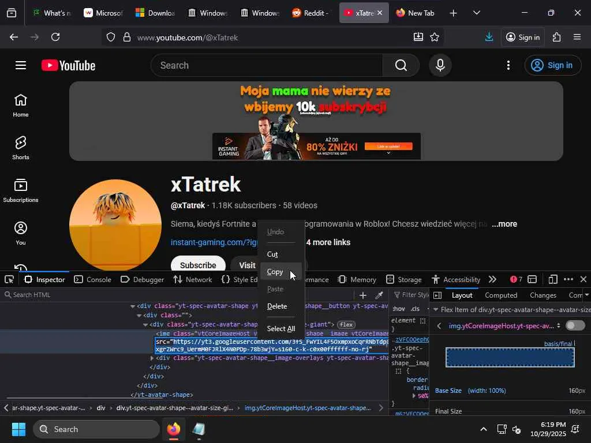This screenshot has width=591, height=443.
Task: Open YouTube settings three-dot menu
Action: pos(508,65)
